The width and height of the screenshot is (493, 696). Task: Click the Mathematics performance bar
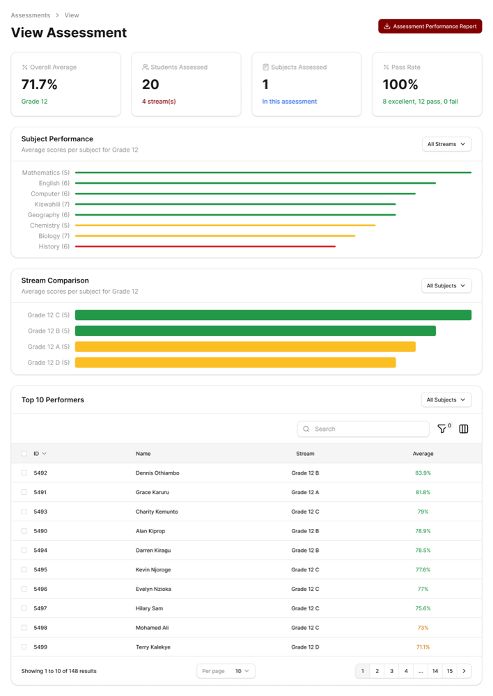click(273, 172)
